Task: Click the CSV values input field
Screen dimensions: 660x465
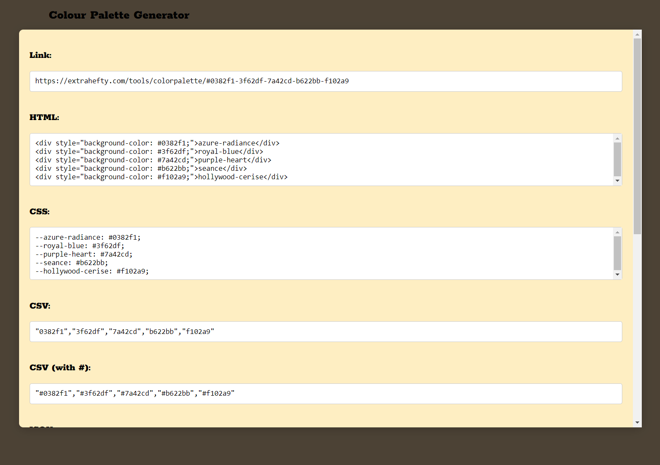Action: click(326, 332)
